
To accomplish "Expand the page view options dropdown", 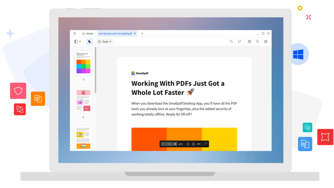I will [x=81, y=41].
